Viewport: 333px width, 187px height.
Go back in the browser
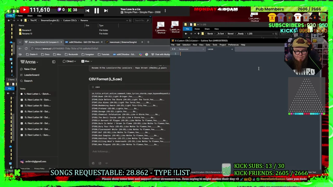(x=20, y=49)
